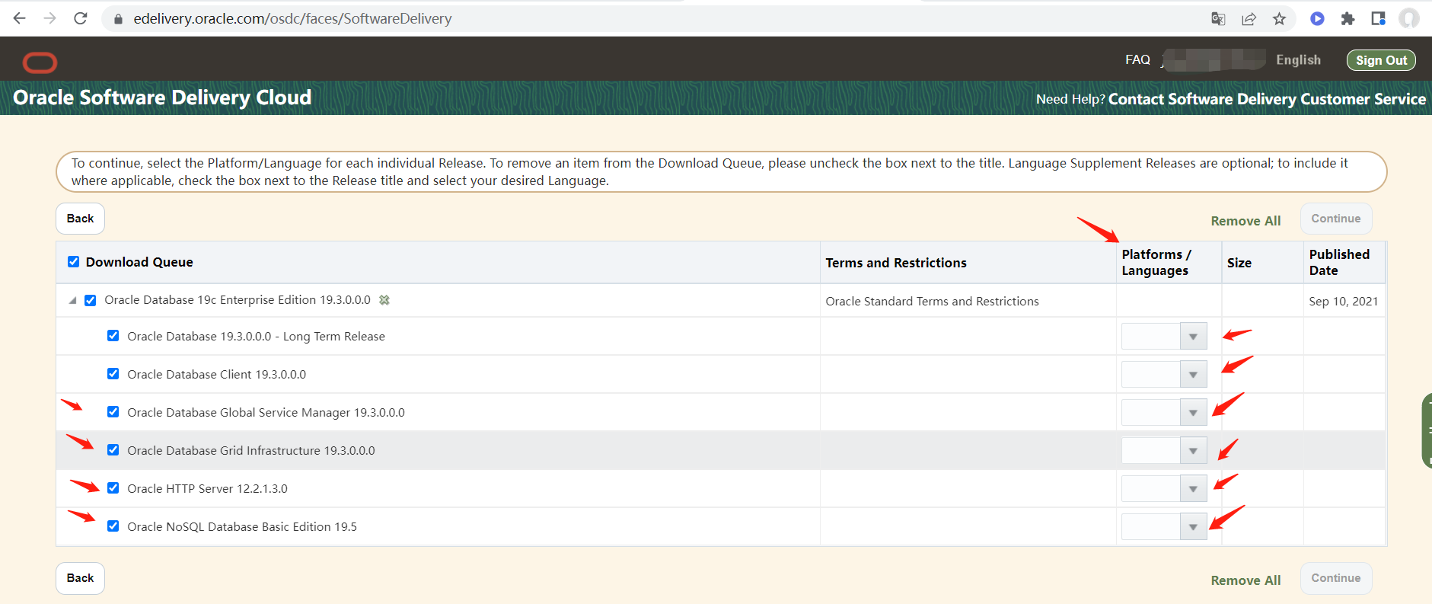Select the Oracle Database Global Service Manager label
The height and width of the screenshot is (604, 1432).
tap(266, 413)
